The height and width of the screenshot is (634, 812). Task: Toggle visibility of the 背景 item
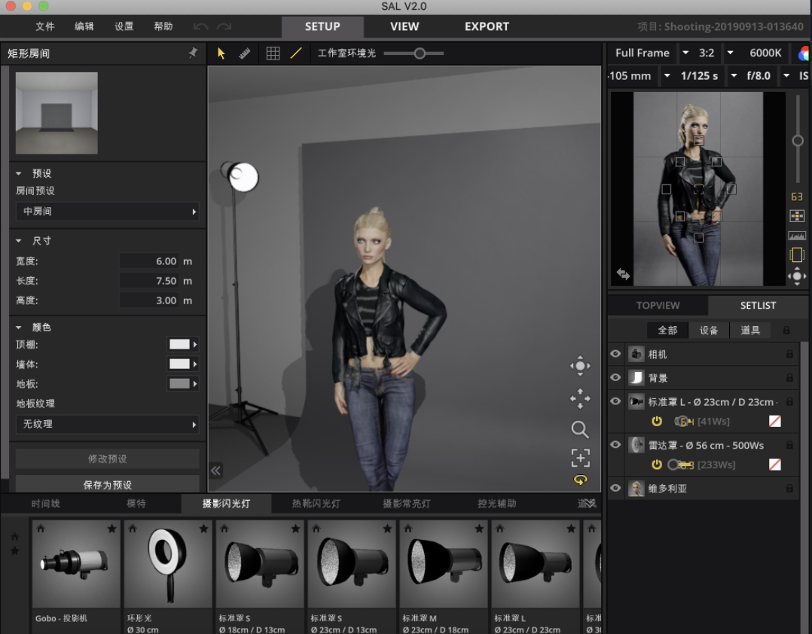(615, 377)
